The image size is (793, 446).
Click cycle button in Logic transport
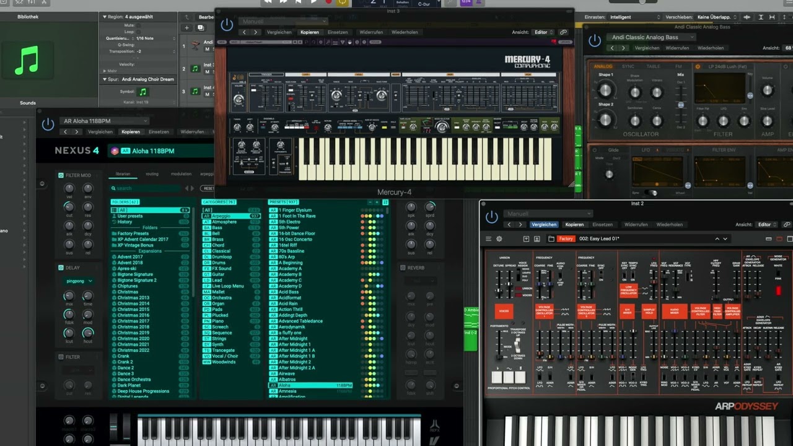click(x=343, y=2)
